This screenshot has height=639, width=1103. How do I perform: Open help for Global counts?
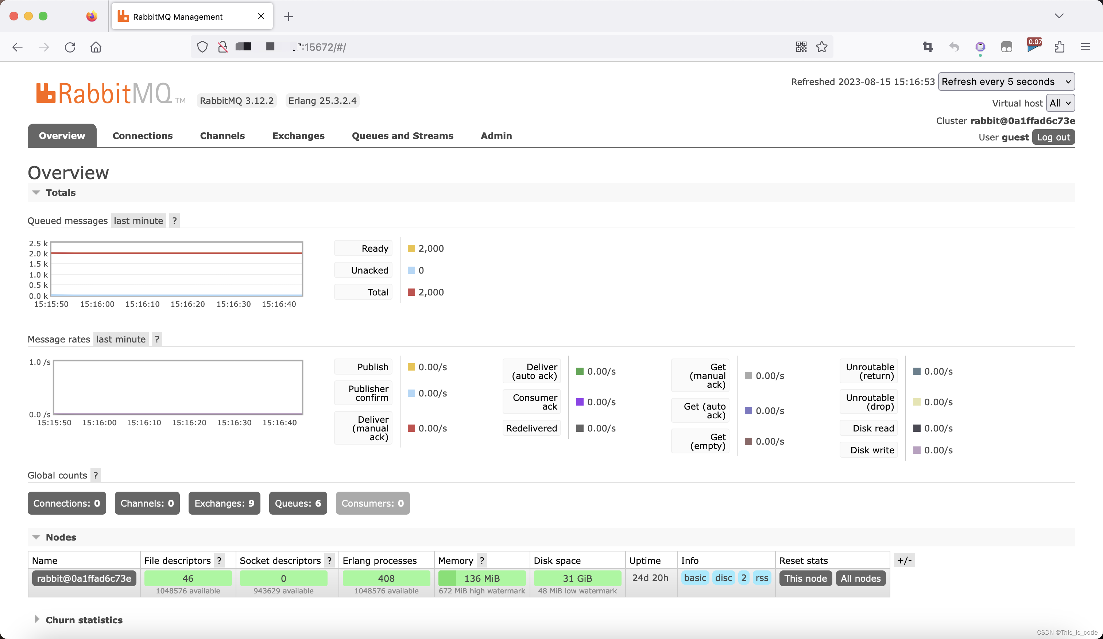click(96, 475)
